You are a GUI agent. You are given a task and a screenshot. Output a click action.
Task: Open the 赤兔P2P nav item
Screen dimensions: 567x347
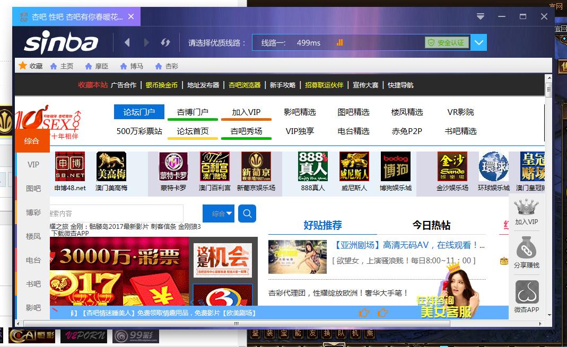point(407,131)
